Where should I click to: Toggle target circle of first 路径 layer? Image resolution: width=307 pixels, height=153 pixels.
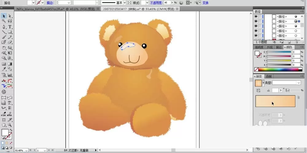pyautogui.click(x=296, y=16)
